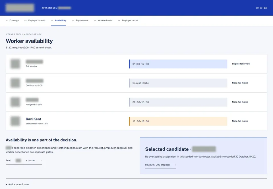Click the 09:00–17:00 availability bar
Image resolution: width=273 pixels, height=189 pixels.
178,64
